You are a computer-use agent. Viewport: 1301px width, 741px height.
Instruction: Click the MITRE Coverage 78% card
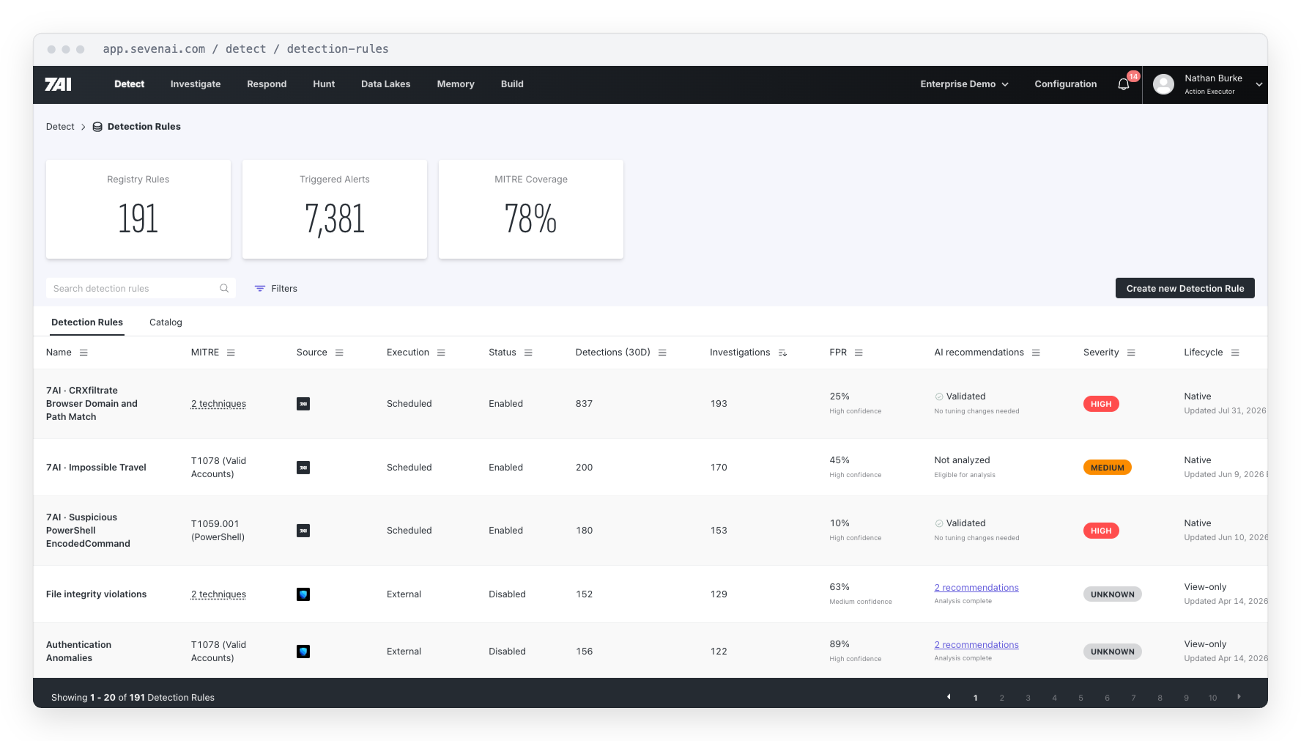(531, 210)
